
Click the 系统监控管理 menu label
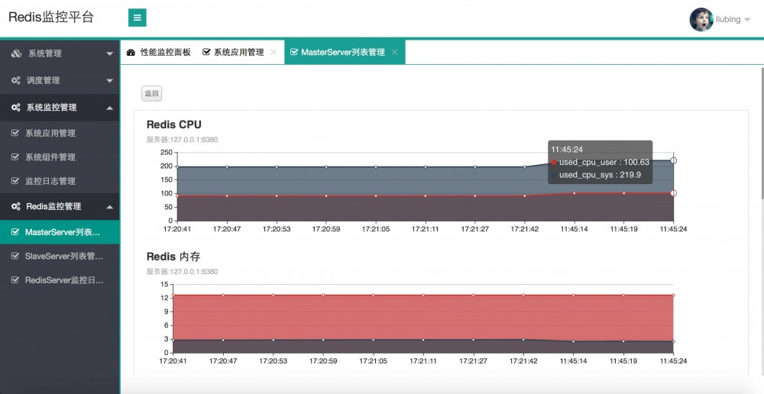pos(52,108)
